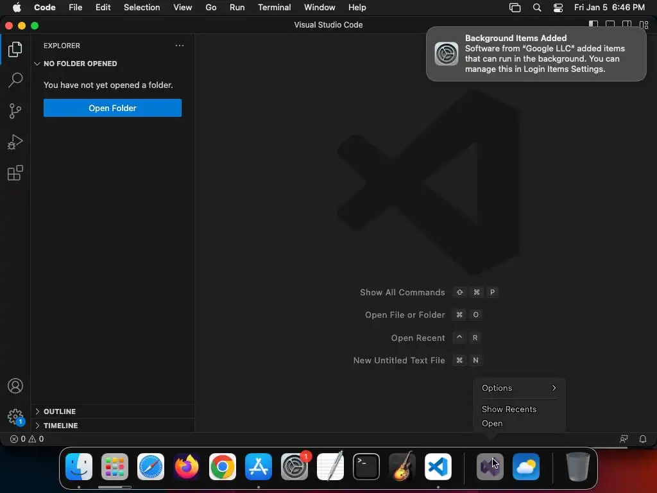Open the Explorer view in activity bar
This screenshot has height=493, width=657.
tap(15, 49)
